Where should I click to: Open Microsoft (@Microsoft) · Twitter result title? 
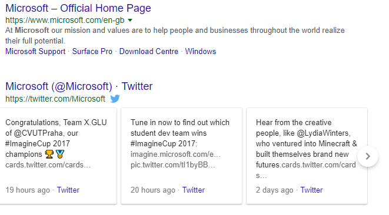pos(79,86)
